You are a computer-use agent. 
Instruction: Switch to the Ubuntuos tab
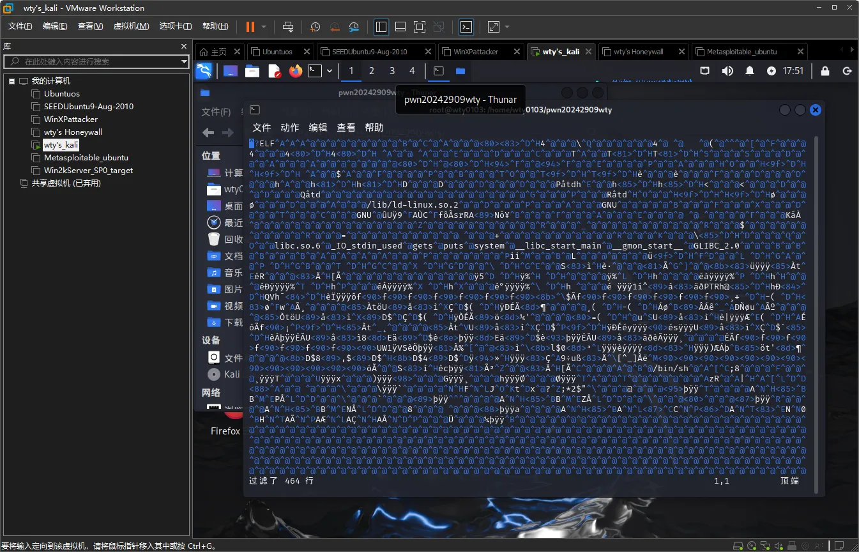click(277, 52)
